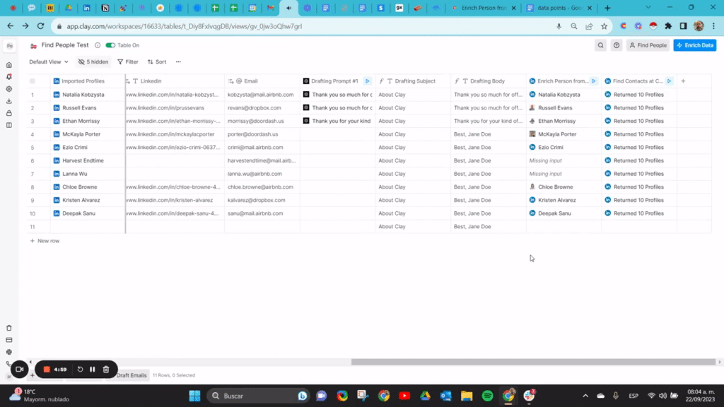
Task: Switch to the Draft Emails tab
Action: click(132, 375)
